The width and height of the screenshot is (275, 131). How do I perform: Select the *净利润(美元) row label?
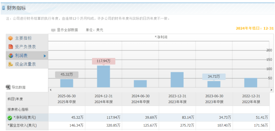coord(25,118)
